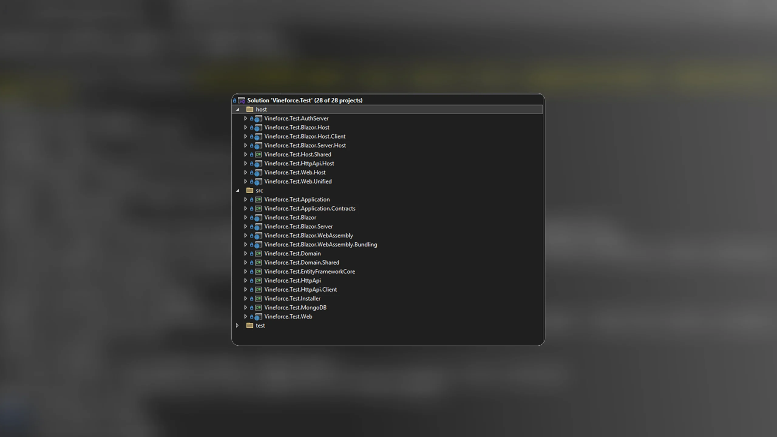Click the web project icon of Vineforce.Test.HttpApi.Host

258,164
